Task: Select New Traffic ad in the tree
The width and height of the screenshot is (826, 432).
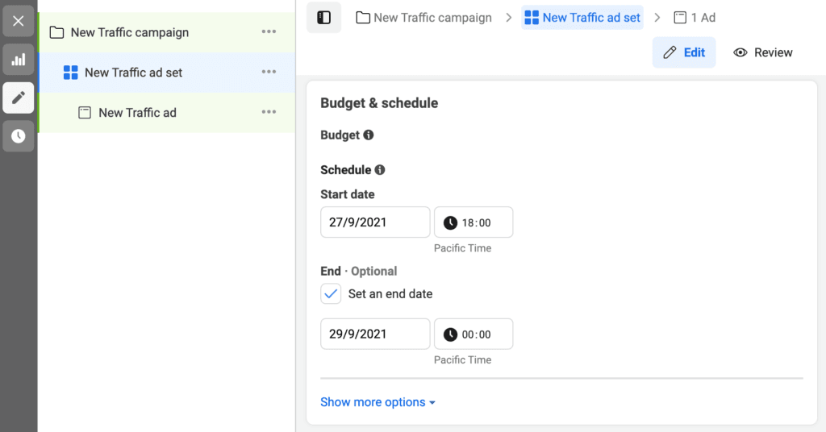Action: 137,113
